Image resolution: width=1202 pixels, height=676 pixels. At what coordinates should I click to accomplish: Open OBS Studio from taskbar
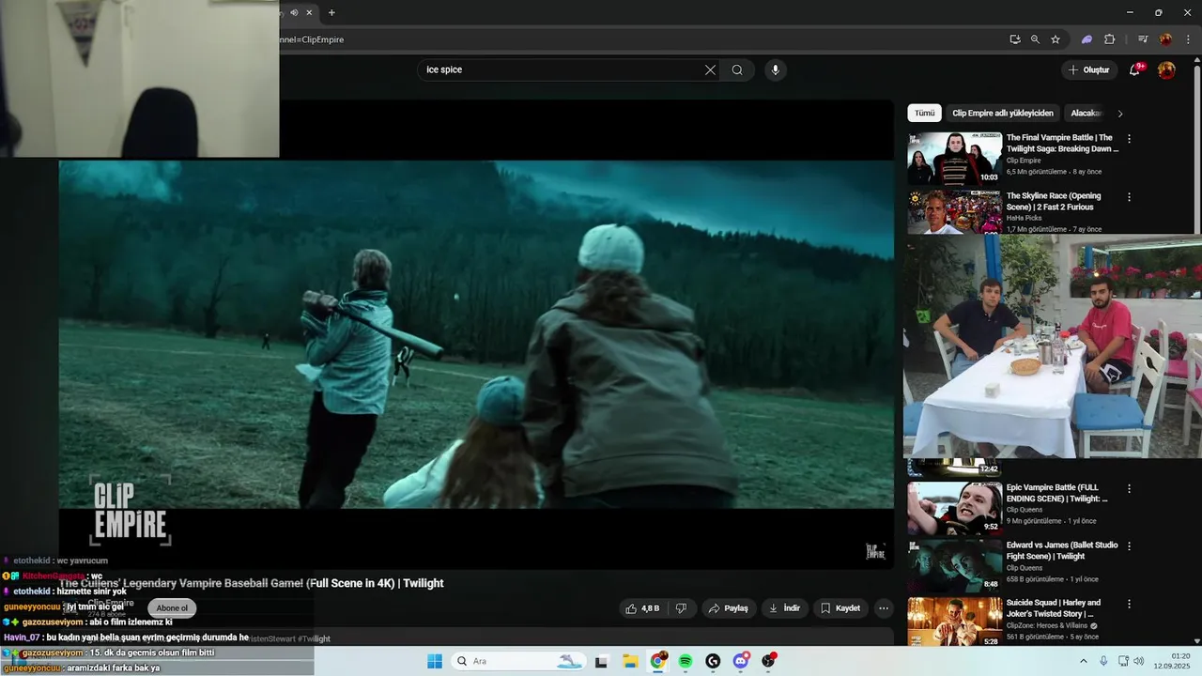(769, 661)
